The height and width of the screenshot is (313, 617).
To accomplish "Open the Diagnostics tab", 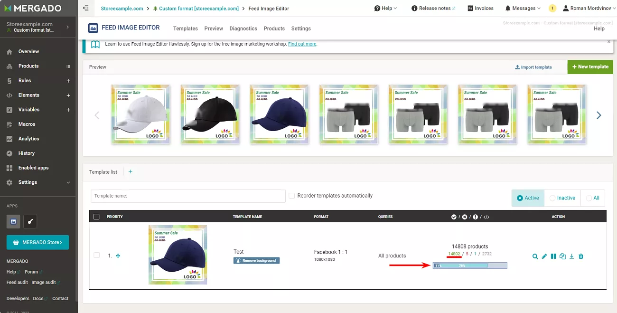I will (x=243, y=28).
